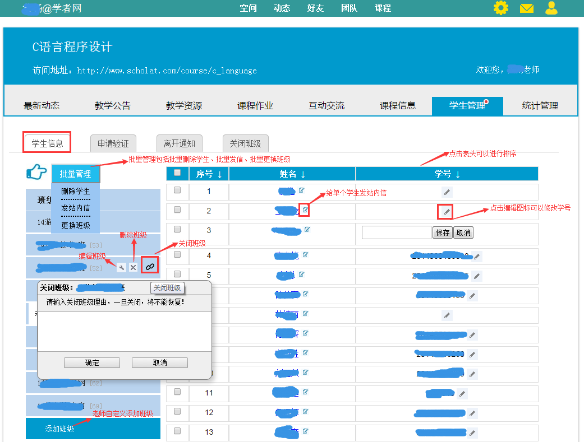The width and height of the screenshot is (584, 442).
Task: Check the checkbox for row 1
Action: [x=177, y=190]
